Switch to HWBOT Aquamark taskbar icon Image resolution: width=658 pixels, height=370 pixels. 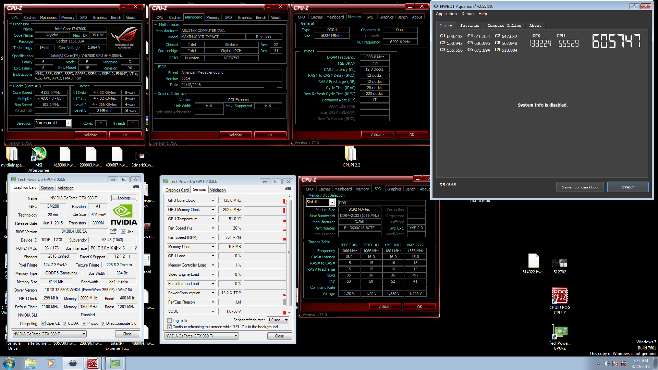point(73,363)
